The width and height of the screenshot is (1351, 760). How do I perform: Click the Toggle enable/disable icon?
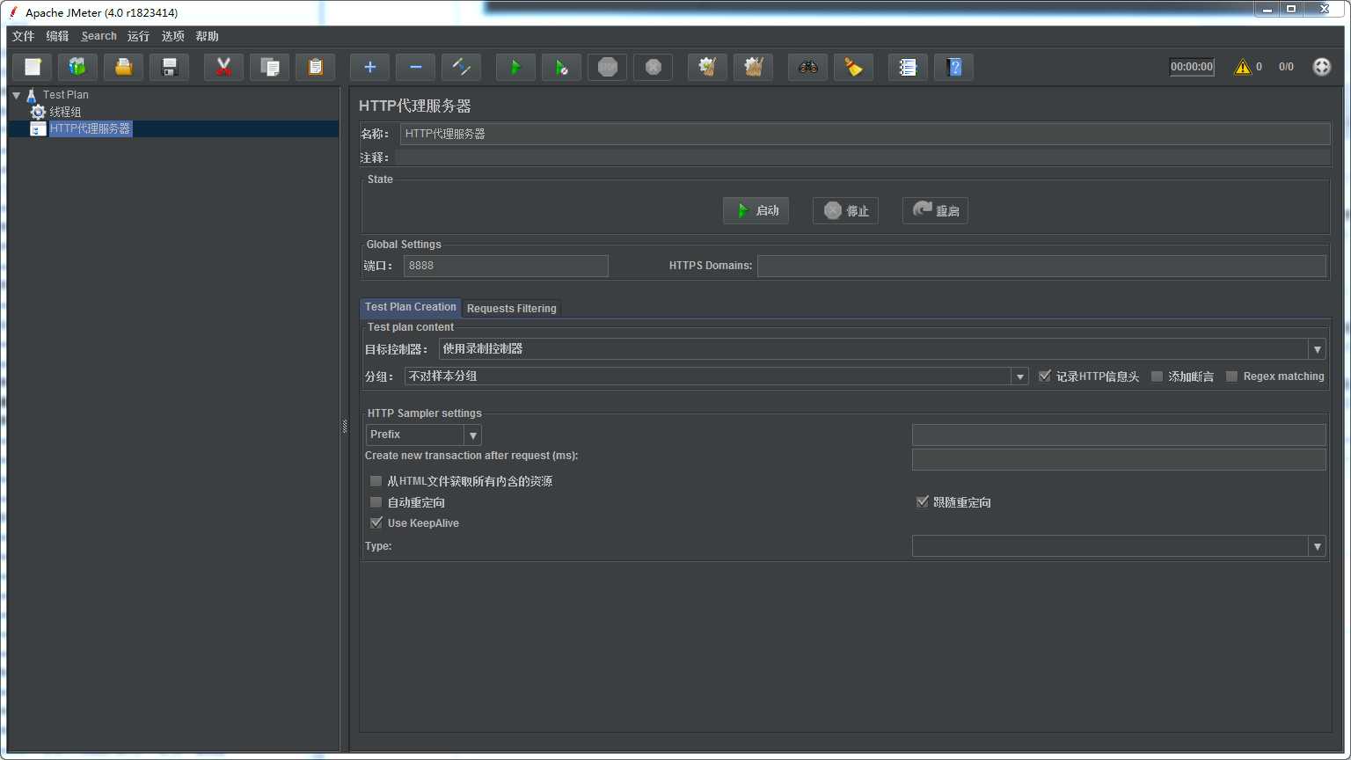click(462, 67)
